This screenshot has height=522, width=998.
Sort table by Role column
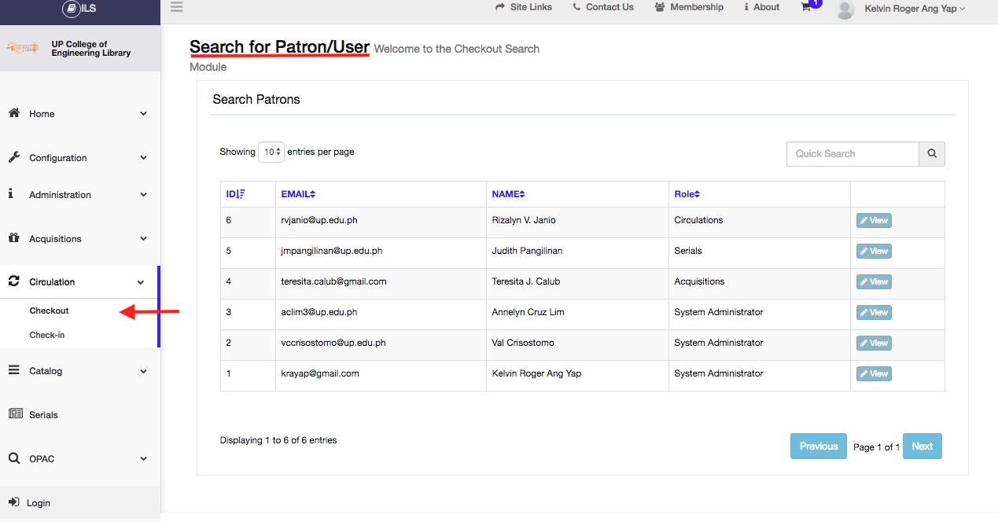tap(687, 194)
